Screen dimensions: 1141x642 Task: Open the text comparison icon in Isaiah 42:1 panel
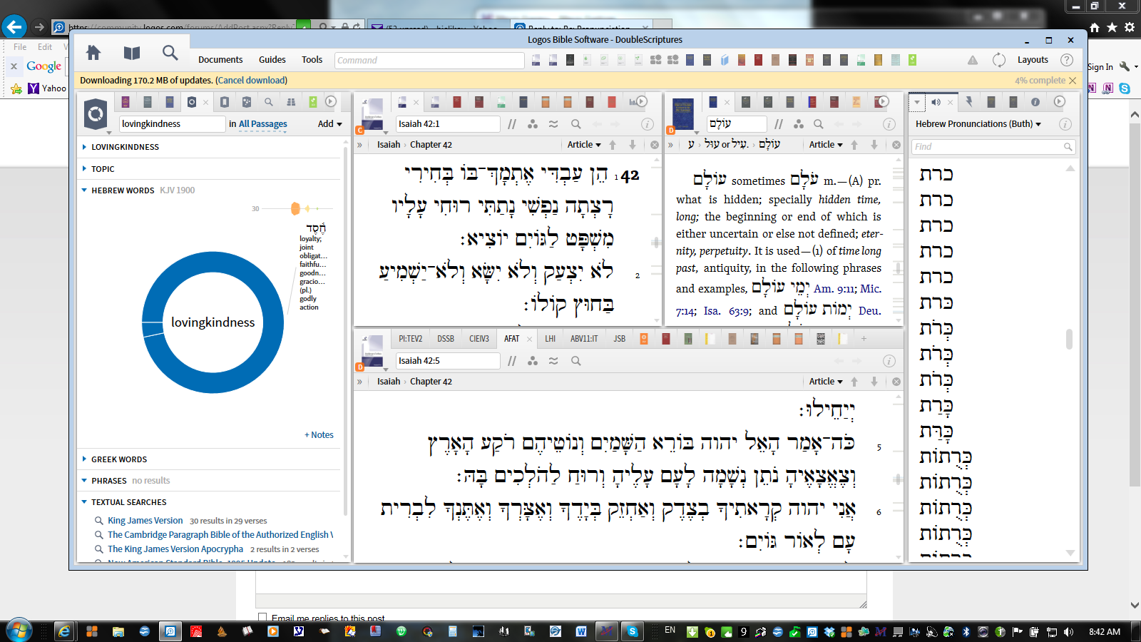pyautogui.click(x=553, y=124)
